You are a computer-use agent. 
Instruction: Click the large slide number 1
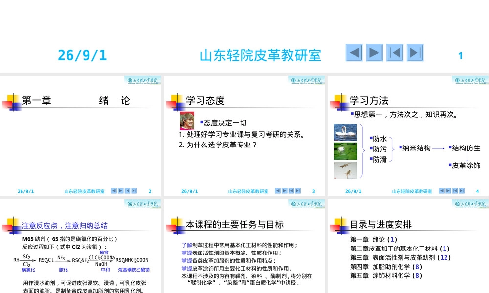tap(460, 56)
